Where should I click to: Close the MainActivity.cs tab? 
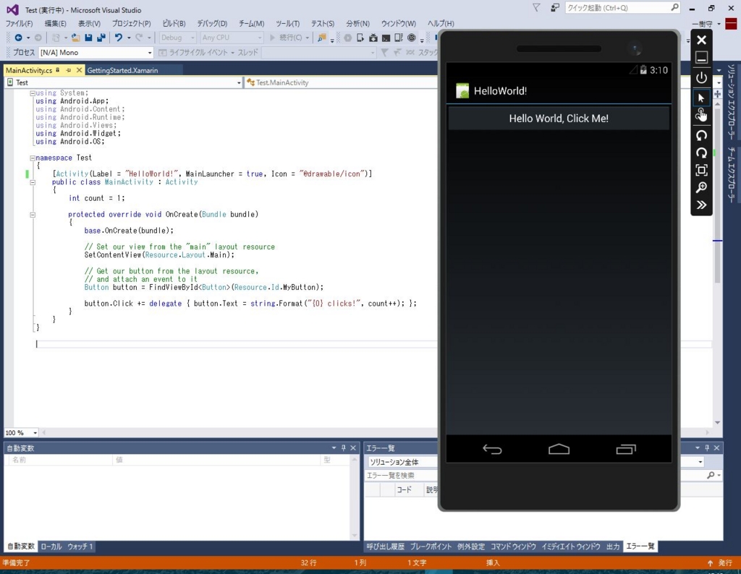click(79, 70)
